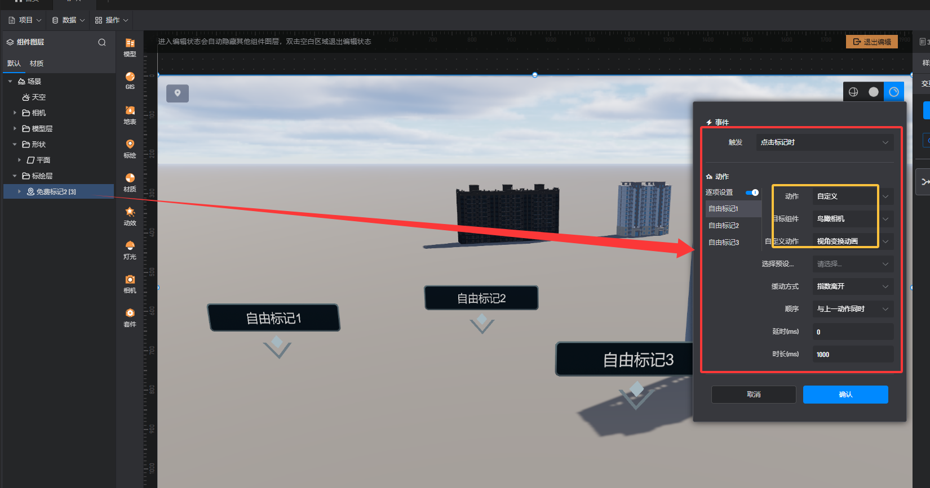
Task: Select the 平面 plane layer row
Action: 59,160
